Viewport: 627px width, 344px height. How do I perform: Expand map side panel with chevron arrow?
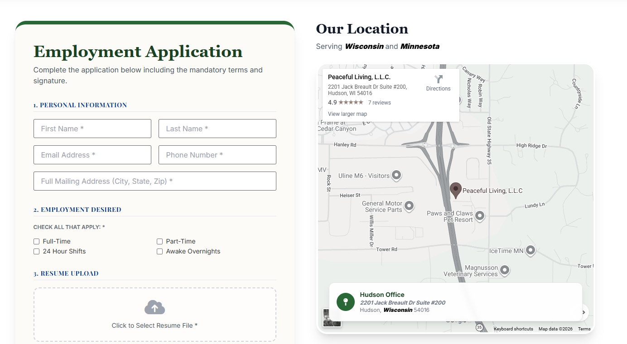pyautogui.click(x=584, y=312)
